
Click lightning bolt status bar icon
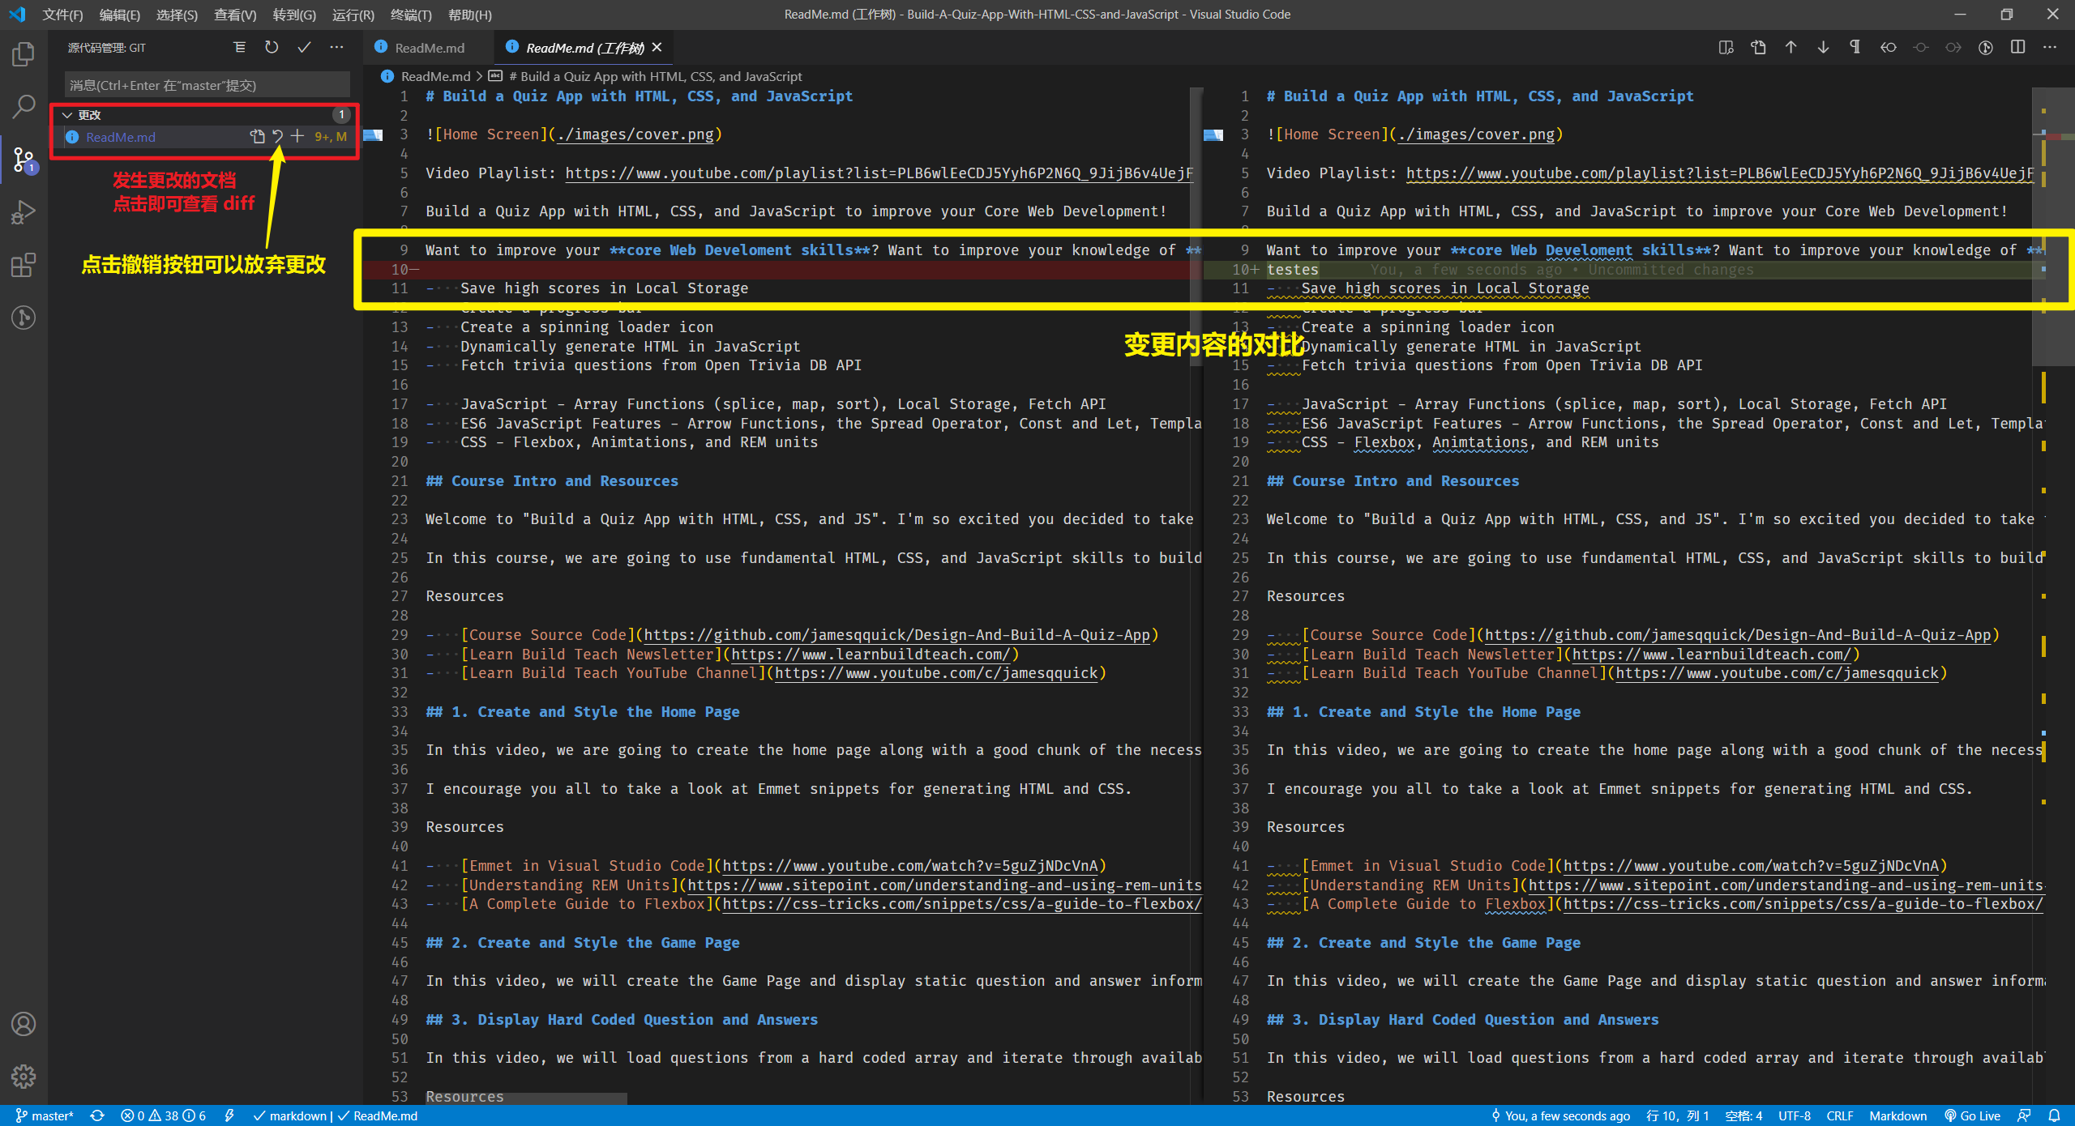pyautogui.click(x=229, y=1115)
